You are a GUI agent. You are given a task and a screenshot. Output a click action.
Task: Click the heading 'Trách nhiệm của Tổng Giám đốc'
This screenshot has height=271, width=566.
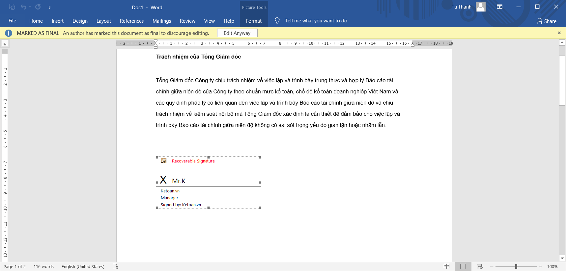coord(198,57)
